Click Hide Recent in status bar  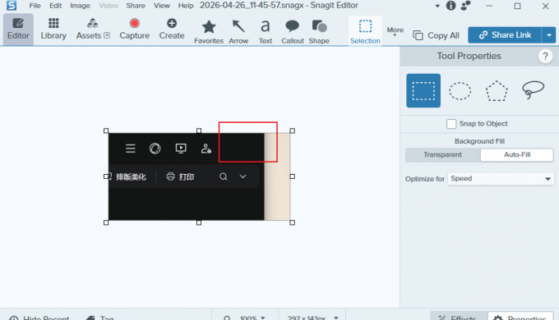(39, 318)
